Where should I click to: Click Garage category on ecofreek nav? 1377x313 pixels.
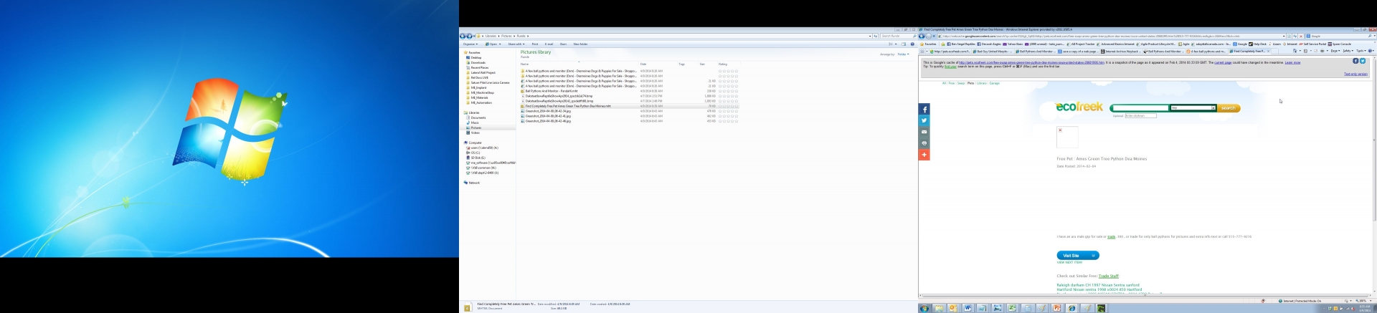click(x=994, y=83)
